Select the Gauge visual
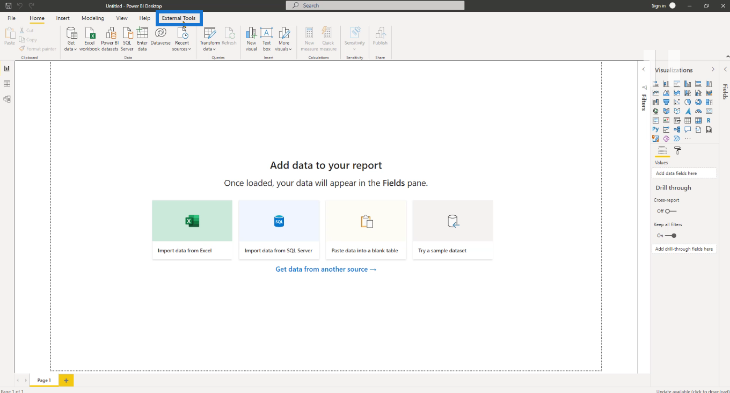 point(698,111)
